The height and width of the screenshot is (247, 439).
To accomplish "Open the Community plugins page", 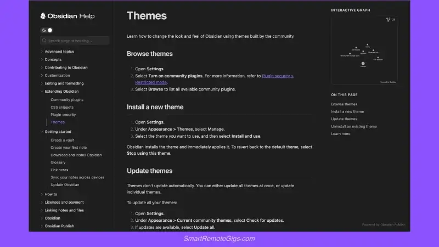I will tap(67, 100).
